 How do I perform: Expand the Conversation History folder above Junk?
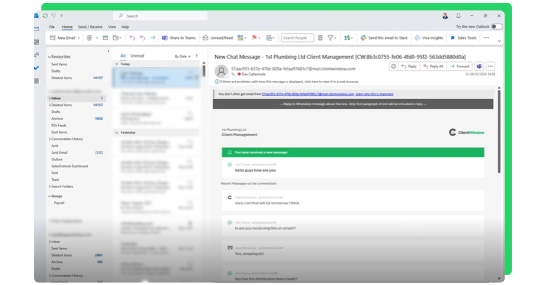pos(50,139)
